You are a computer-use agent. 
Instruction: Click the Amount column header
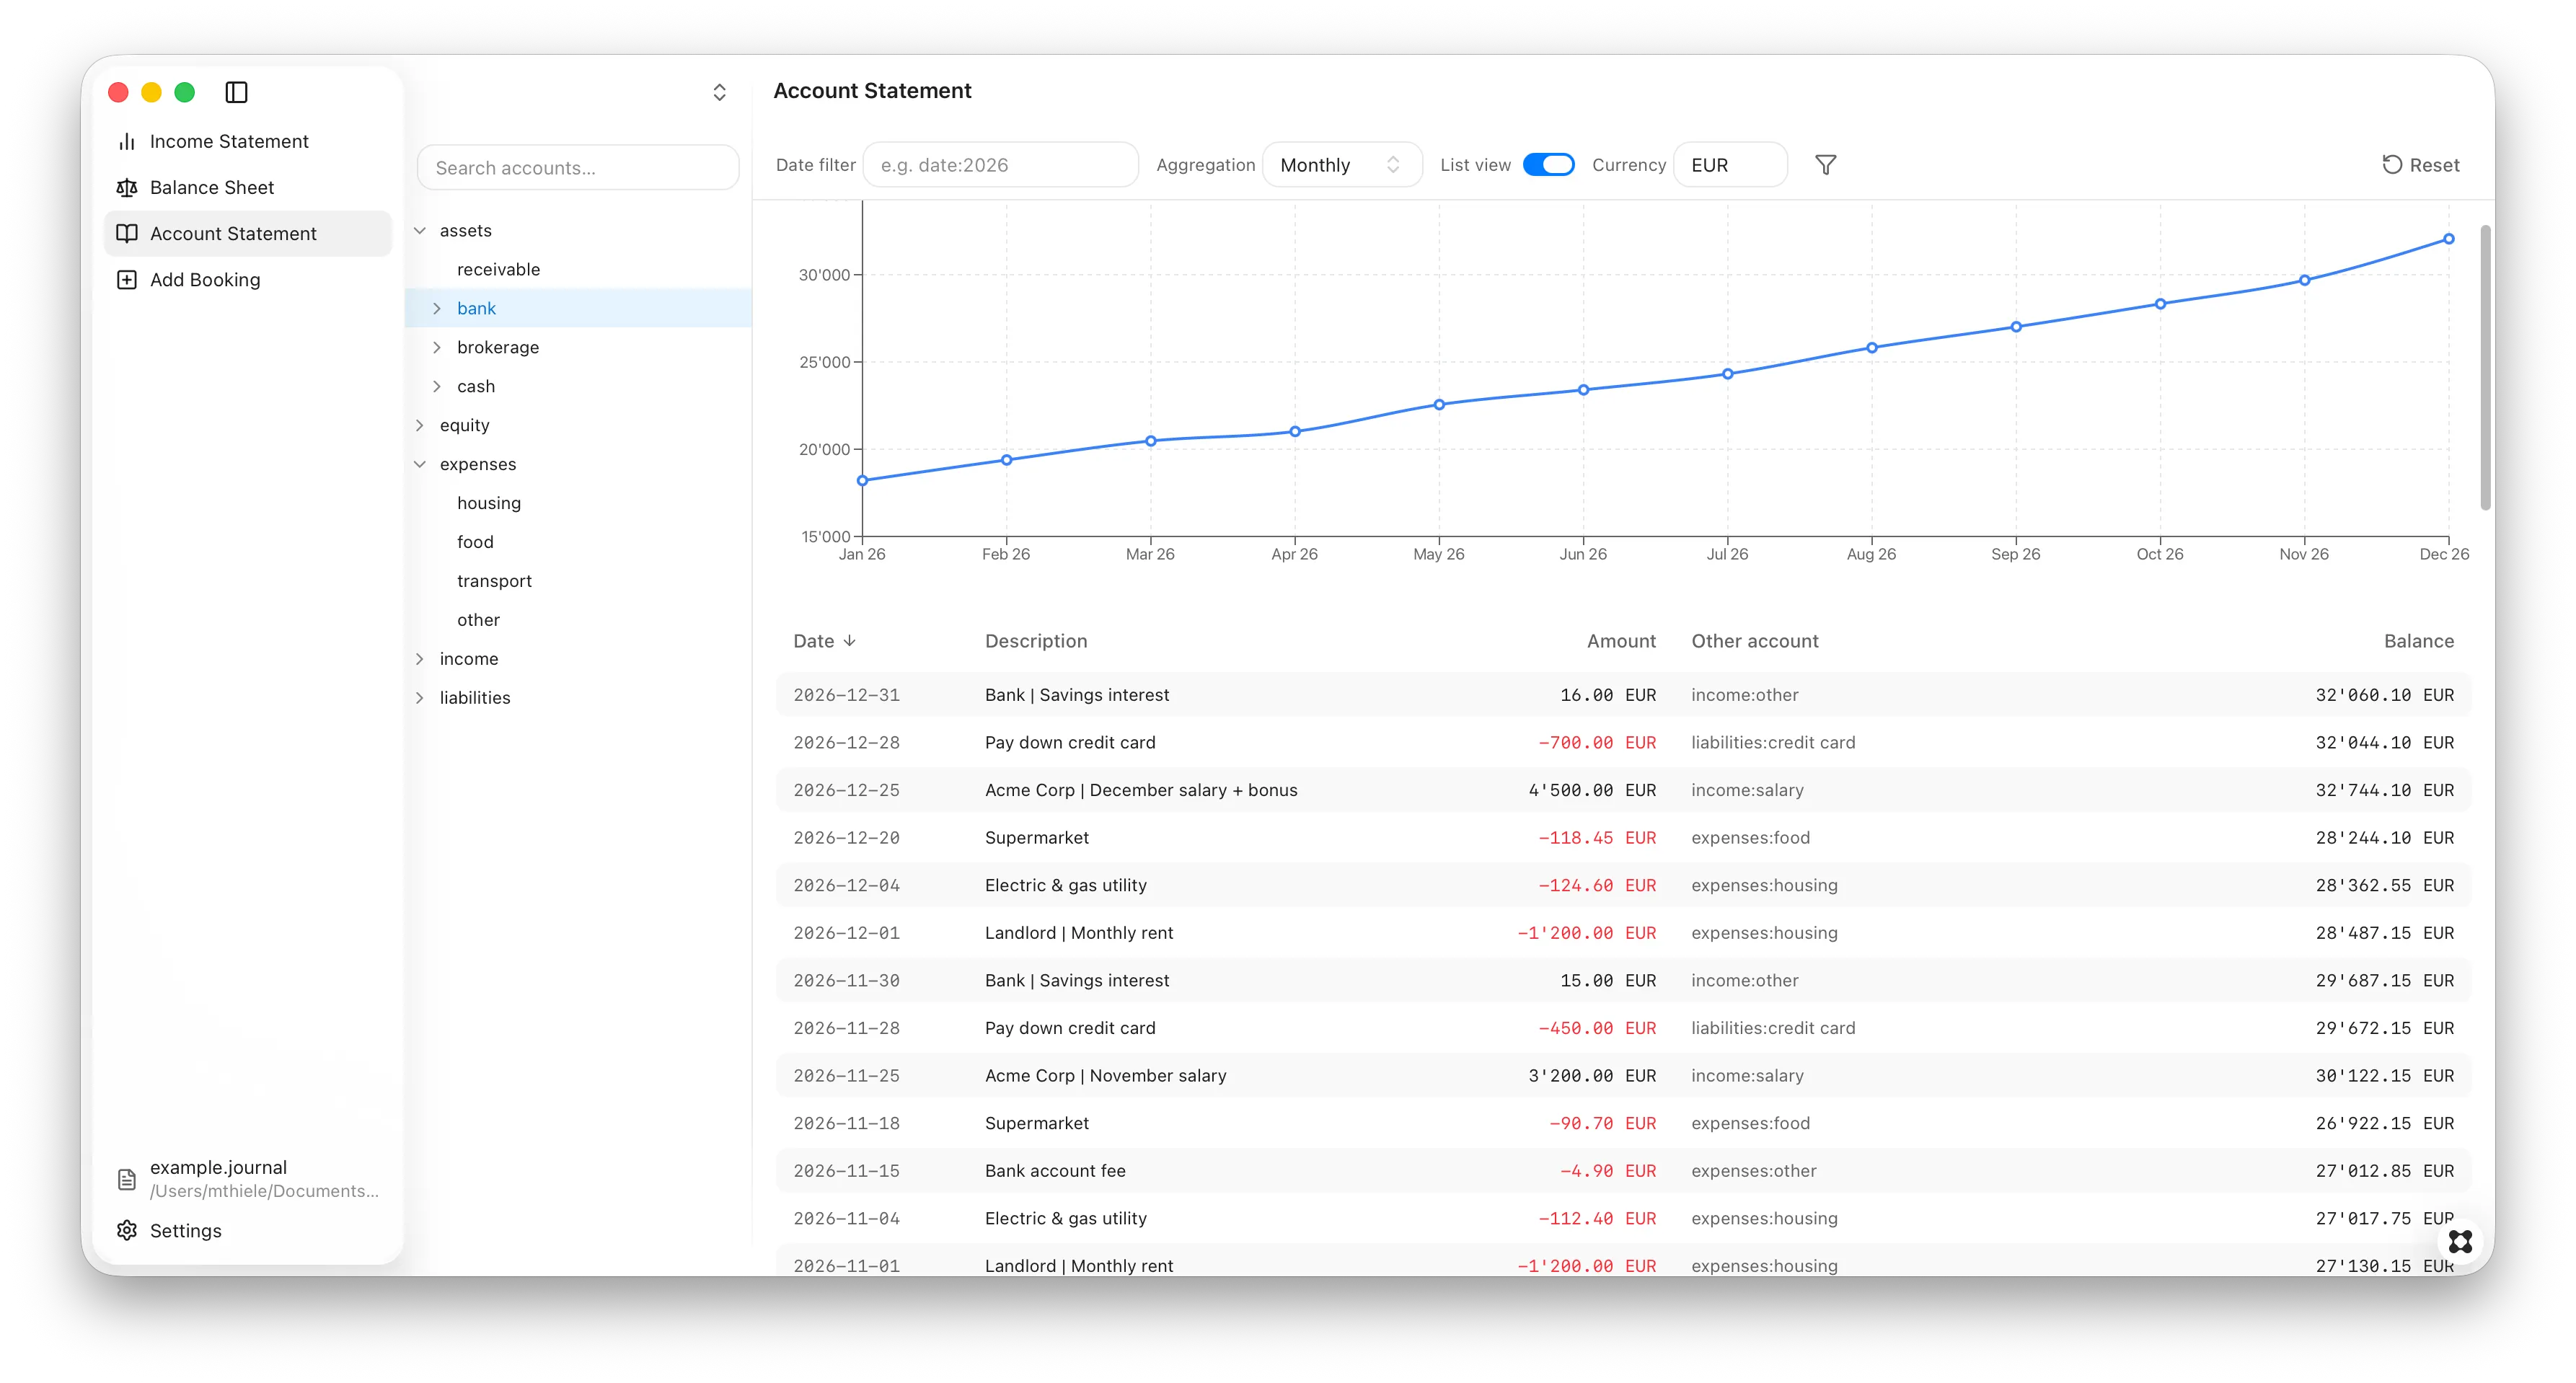[x=1620, y=640]
